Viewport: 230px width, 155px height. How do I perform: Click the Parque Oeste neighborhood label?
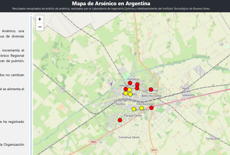(133, 116)
